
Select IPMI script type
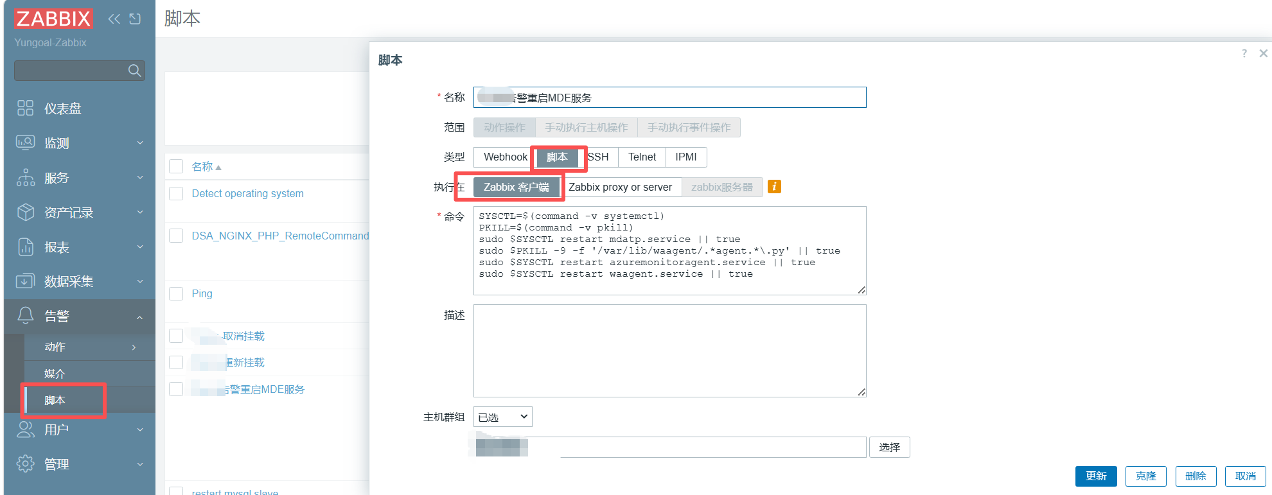tap(686, 157)
